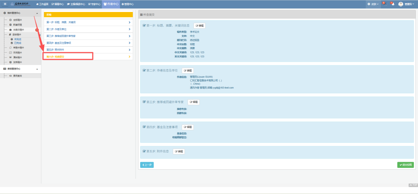
Task: Click the notification bell icon
Action: click(x=393, y=4)
